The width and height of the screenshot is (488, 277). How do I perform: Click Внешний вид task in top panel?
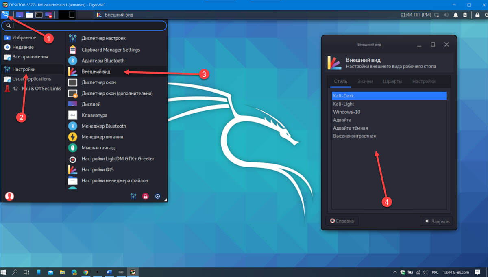[x=115, y=15]
